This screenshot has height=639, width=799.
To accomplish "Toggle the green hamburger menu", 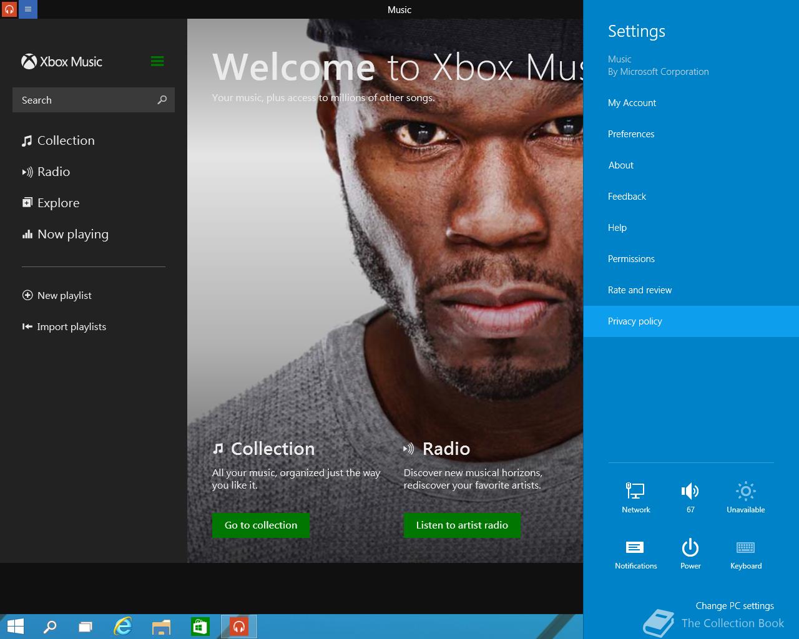I will point(157,61).
